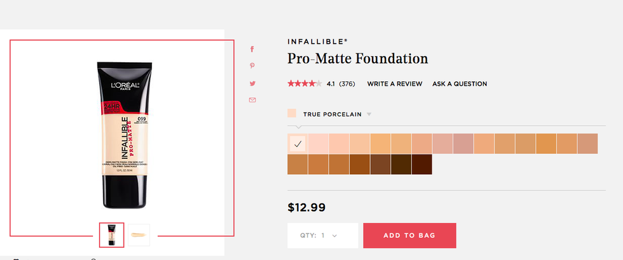Select the foundation smear swatch thumbnail
This screenshot has width=623, height=260.
(x=139, y=235)
